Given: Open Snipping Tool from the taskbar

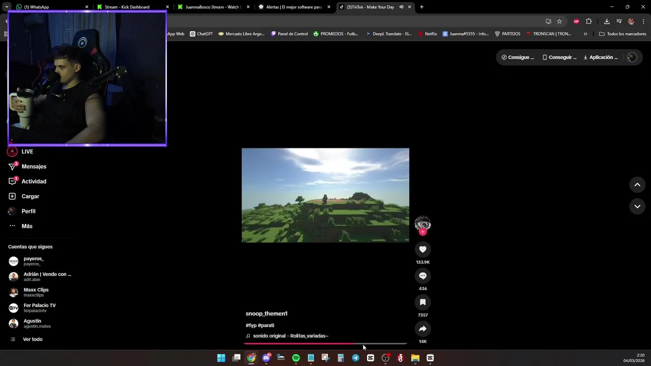Looking at the screenshot, I should coord(325,358).
